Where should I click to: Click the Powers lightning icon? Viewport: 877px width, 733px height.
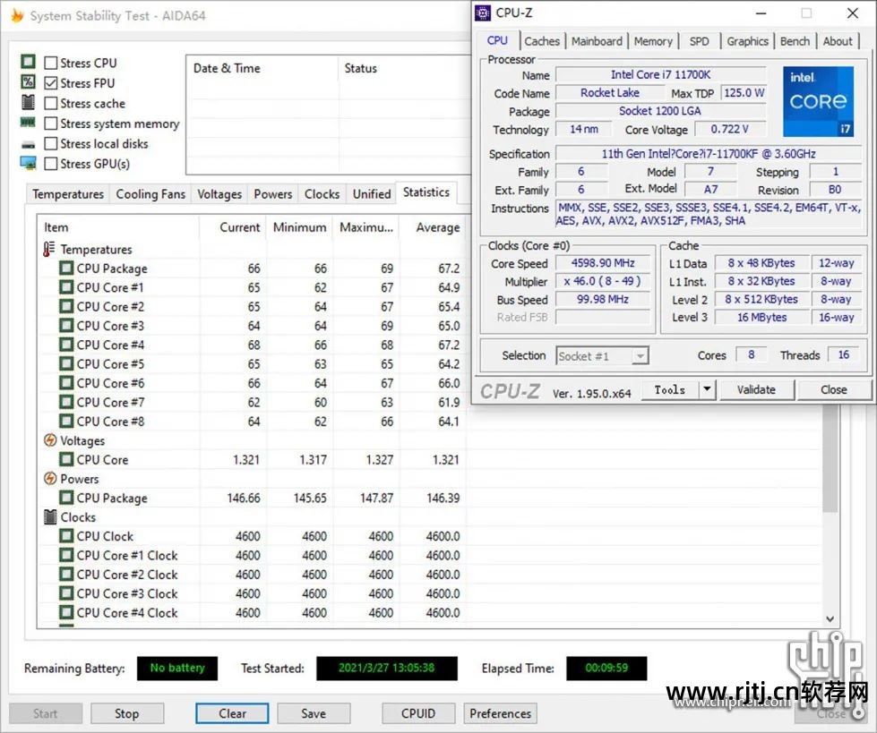point(50,478)
